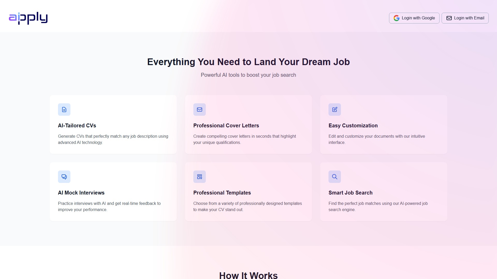Viewport: 497px width, 279px height.
Task: Click the Smart Job Search card title
Action: click(350, 193)
